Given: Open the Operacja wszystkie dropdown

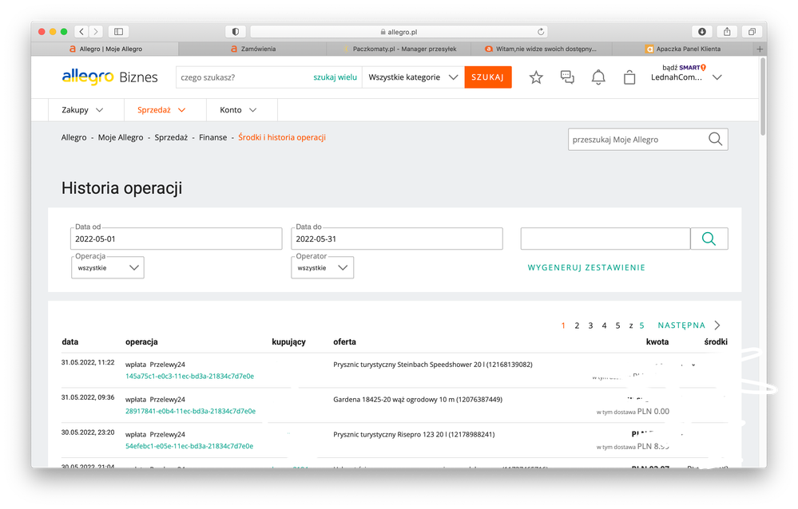Looking at the screenshot, I should [x=108, y=268].
